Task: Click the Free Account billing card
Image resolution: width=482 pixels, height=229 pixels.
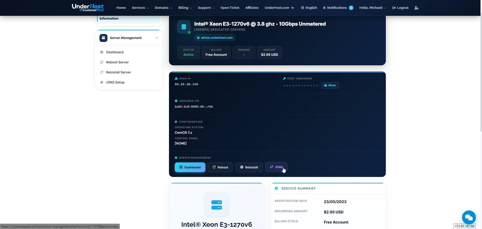Action: point(216,53)
